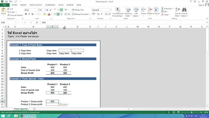Open Conditional Formatting
This screenshot has width=209, height=118.
pos(118,12)
